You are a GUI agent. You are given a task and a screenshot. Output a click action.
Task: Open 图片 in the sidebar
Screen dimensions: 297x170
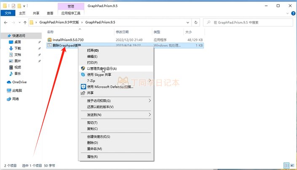point(18,61)
